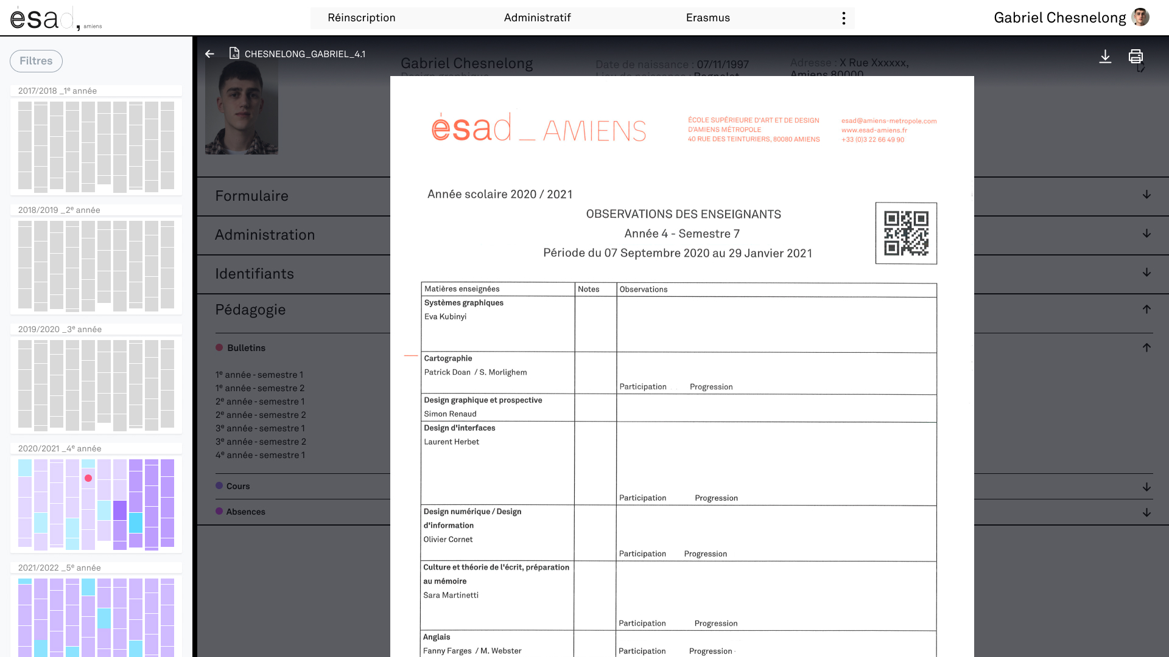This screenshot has height=657, width=1169.
Task: Open the Erasmus menu
Action: tap(707, 18)
